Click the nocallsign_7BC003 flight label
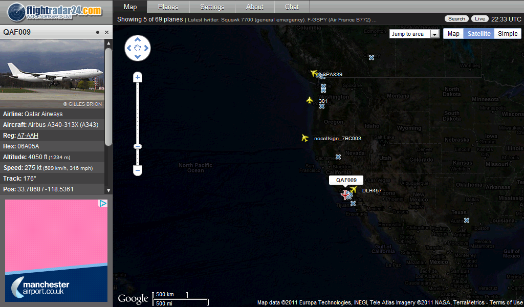 point(338,138)
